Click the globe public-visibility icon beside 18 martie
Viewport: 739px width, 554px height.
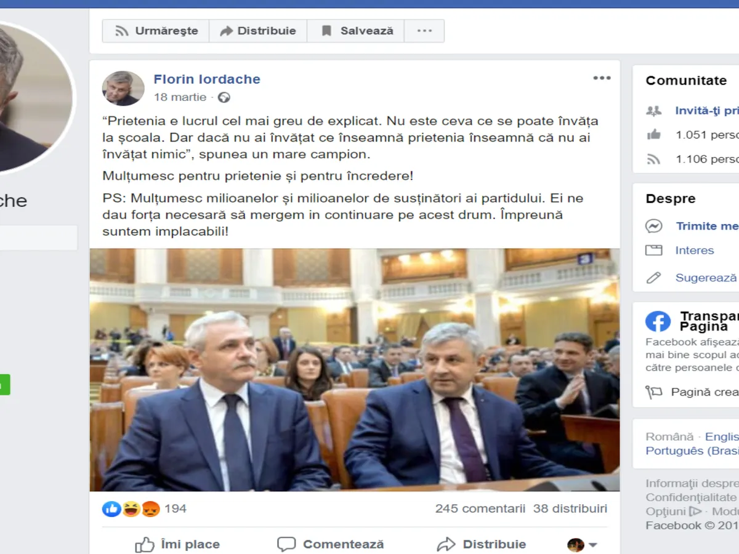224,97
